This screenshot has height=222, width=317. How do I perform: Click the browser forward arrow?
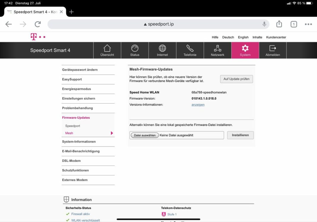click(x=23, y=24)
